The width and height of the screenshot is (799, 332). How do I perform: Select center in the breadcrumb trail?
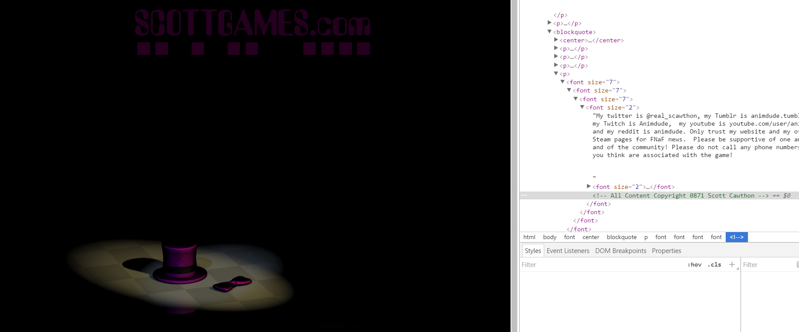(x=591, y=237)
